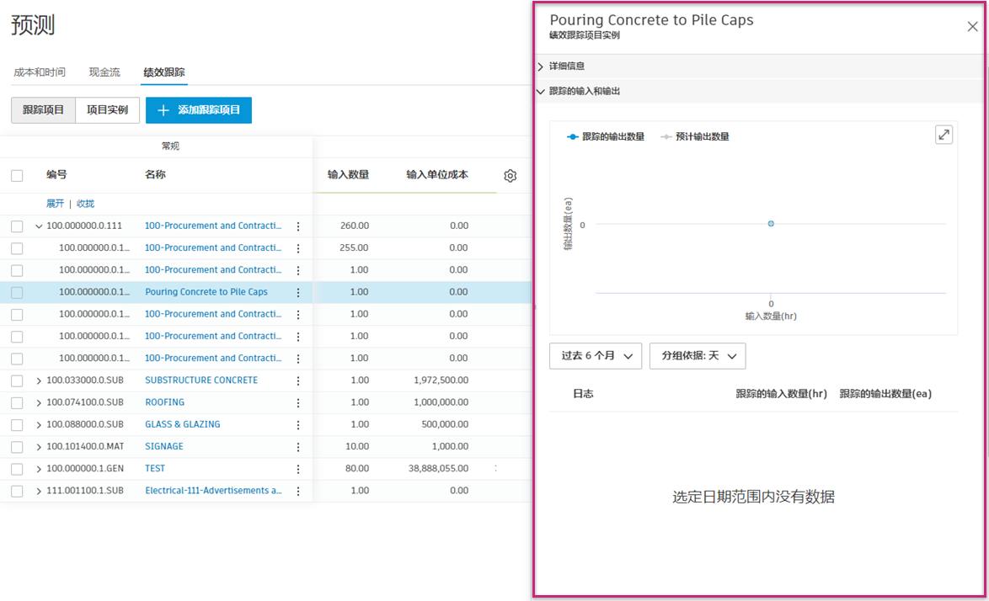
Task: Click the 添加跟踪项目 button
Action: coord(199,110)
